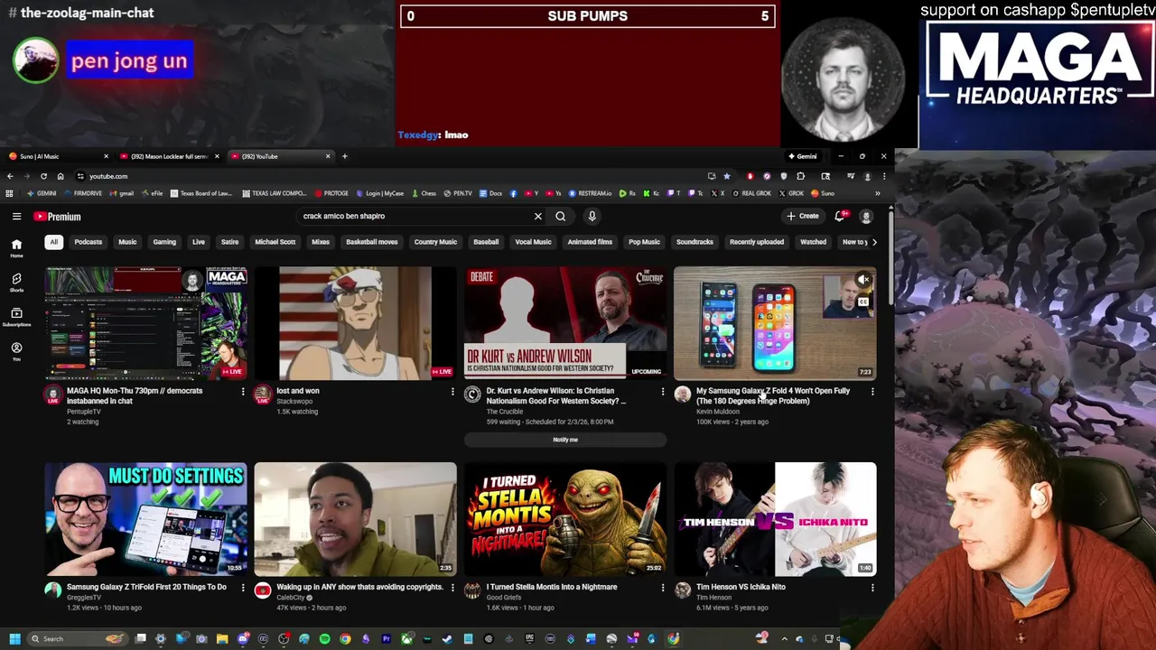
Task: Select the Michael Scott chip
Action: coord(275,242)
